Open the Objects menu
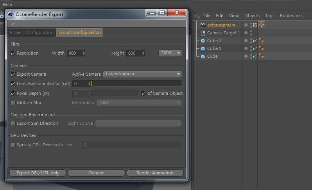 [x=252, y=16]
